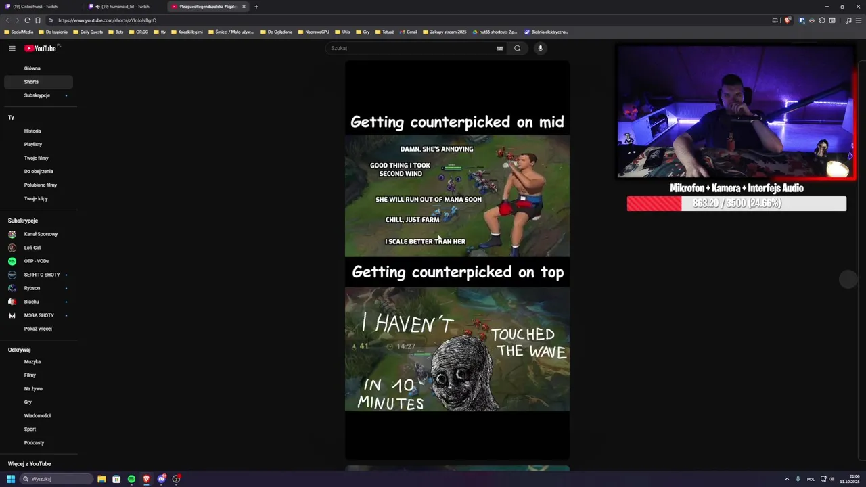This screenshot has width=866, height=487.
Task: Open Gmail bookmark
Action: [409, 32]
